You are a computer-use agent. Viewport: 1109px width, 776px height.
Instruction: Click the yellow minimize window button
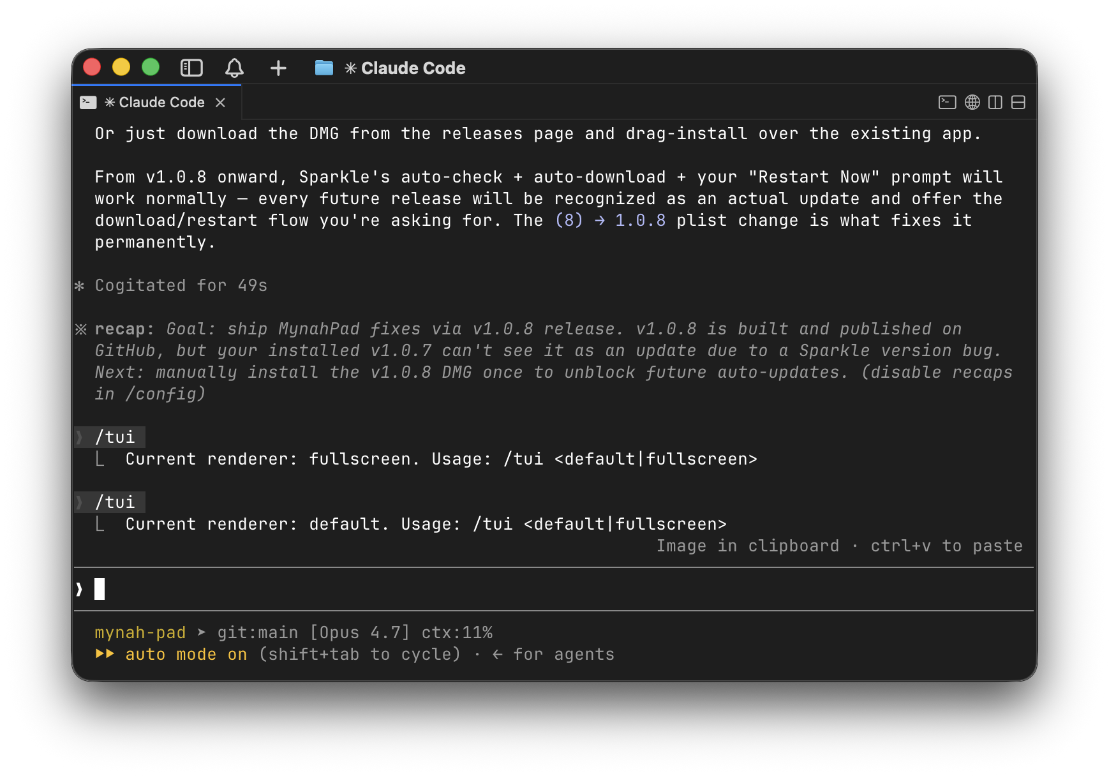pos(121,67)
